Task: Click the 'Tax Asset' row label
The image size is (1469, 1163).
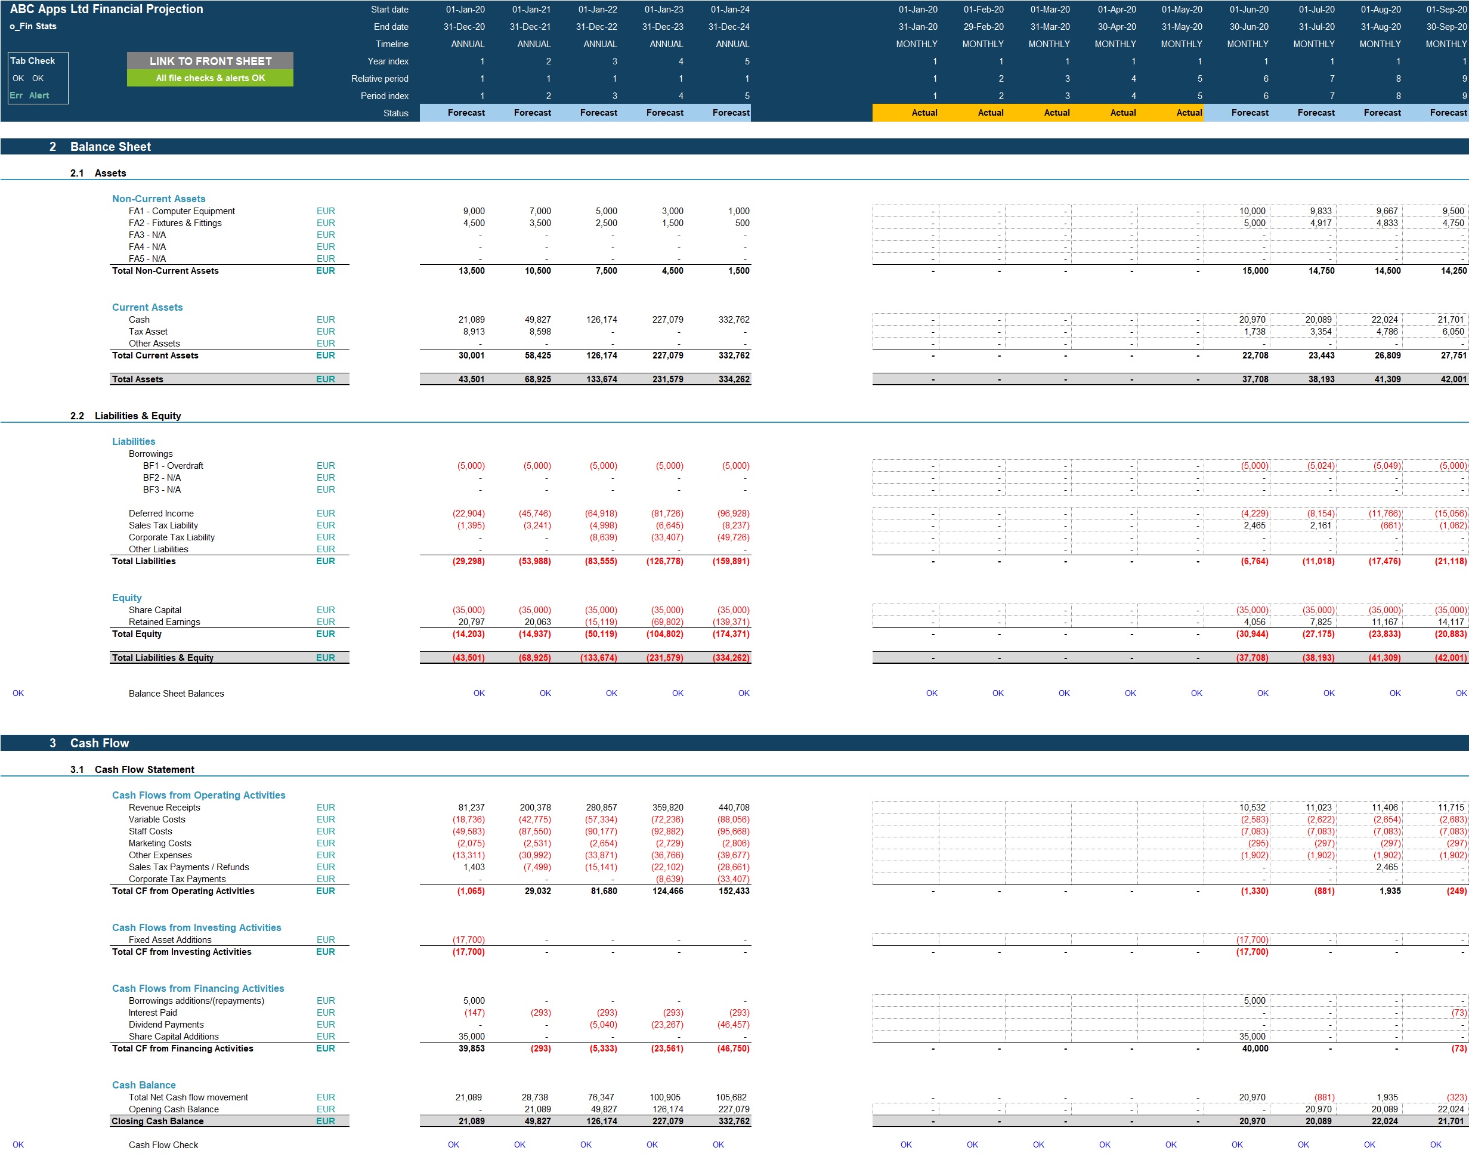Action: click(148, 332)
